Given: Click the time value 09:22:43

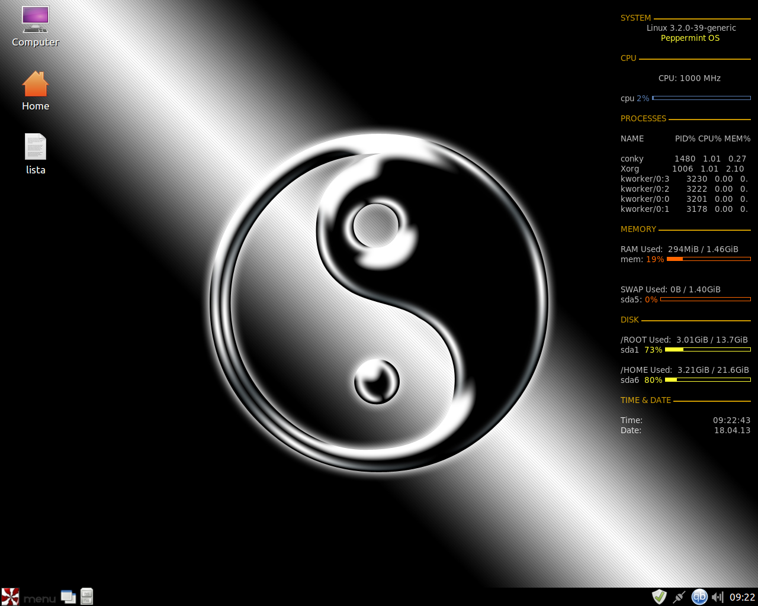Looking at the screenshot, I should coord(731,420).
